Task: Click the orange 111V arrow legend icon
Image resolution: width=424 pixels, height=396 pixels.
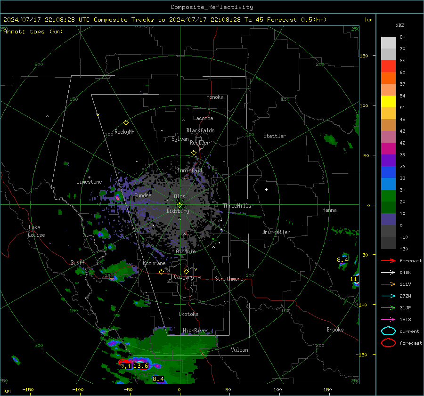Action: click(388, 284)
